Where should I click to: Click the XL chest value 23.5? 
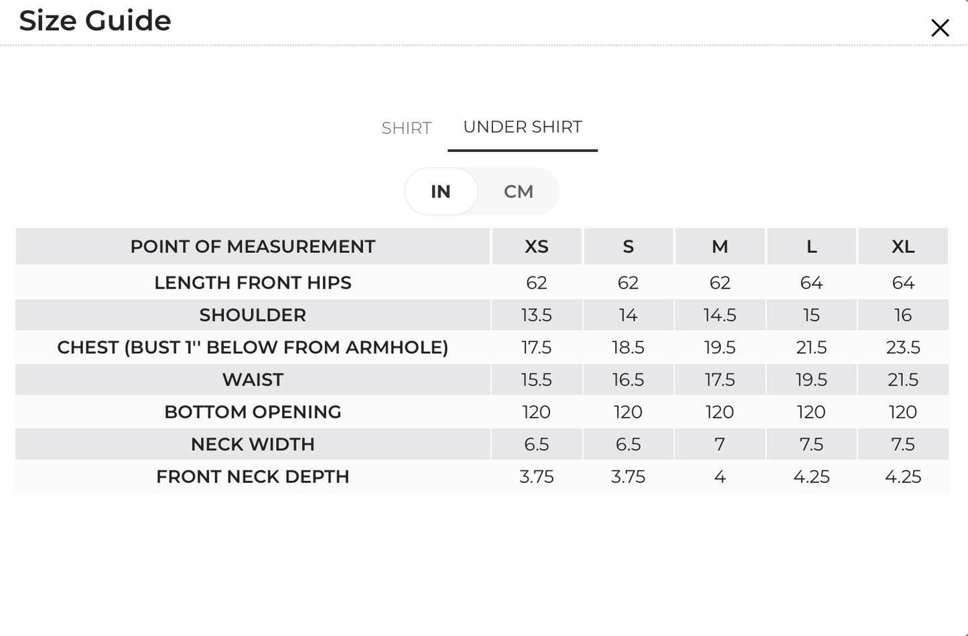[x=903, y=347]
